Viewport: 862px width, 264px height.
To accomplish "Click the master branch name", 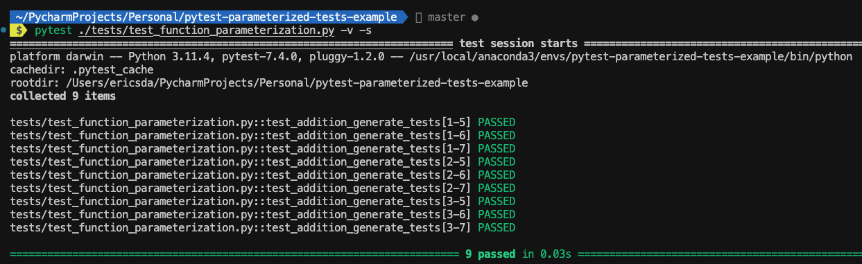I will tap(446, 17).
